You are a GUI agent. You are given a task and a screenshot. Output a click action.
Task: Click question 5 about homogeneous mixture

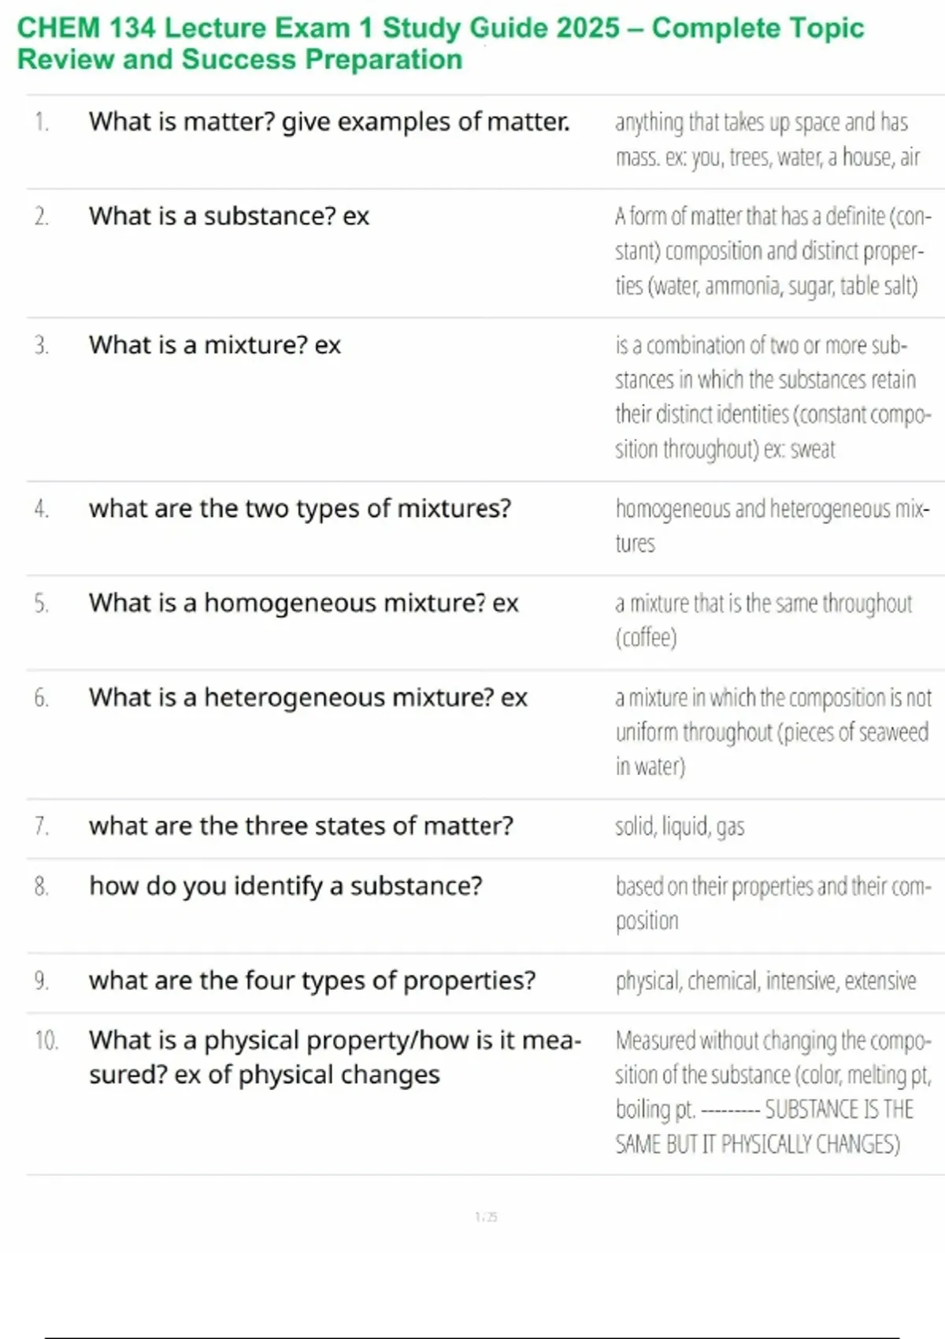[303, 603]
